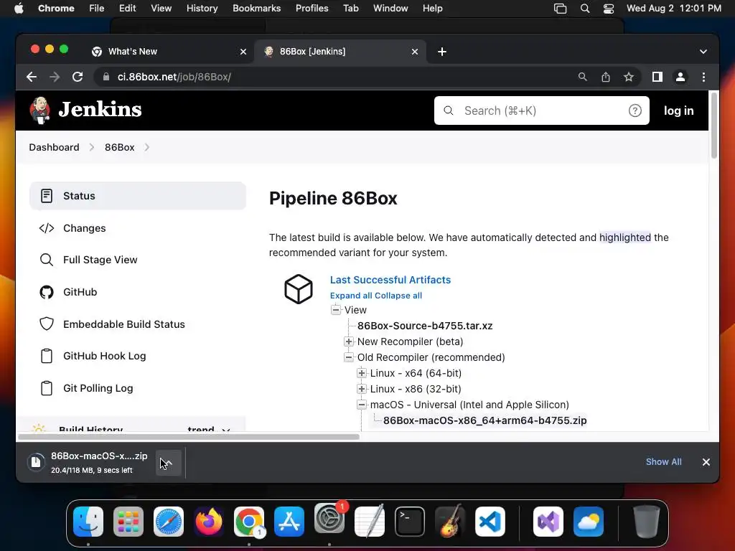Image resolution: width=735 pixels, height=551 pixels.
Task: Launch Safari from the Dock
Action: (x=169, y=522)
